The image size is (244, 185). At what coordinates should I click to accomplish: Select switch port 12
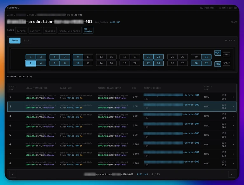[x=88, y=63]
